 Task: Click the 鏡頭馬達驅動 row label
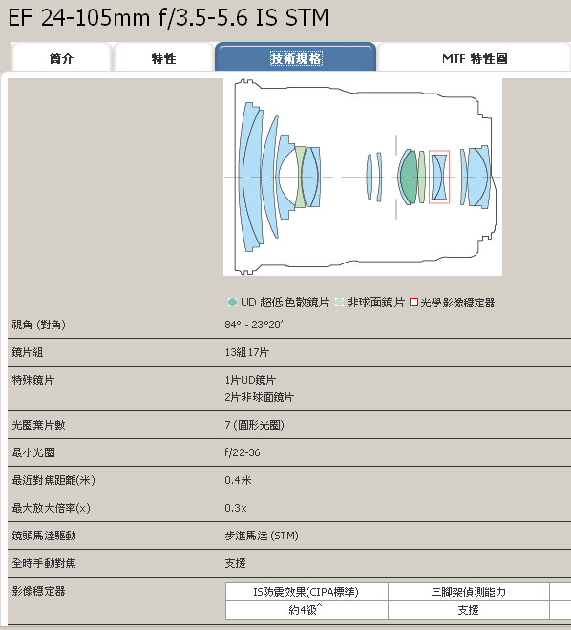coord(44,535)
